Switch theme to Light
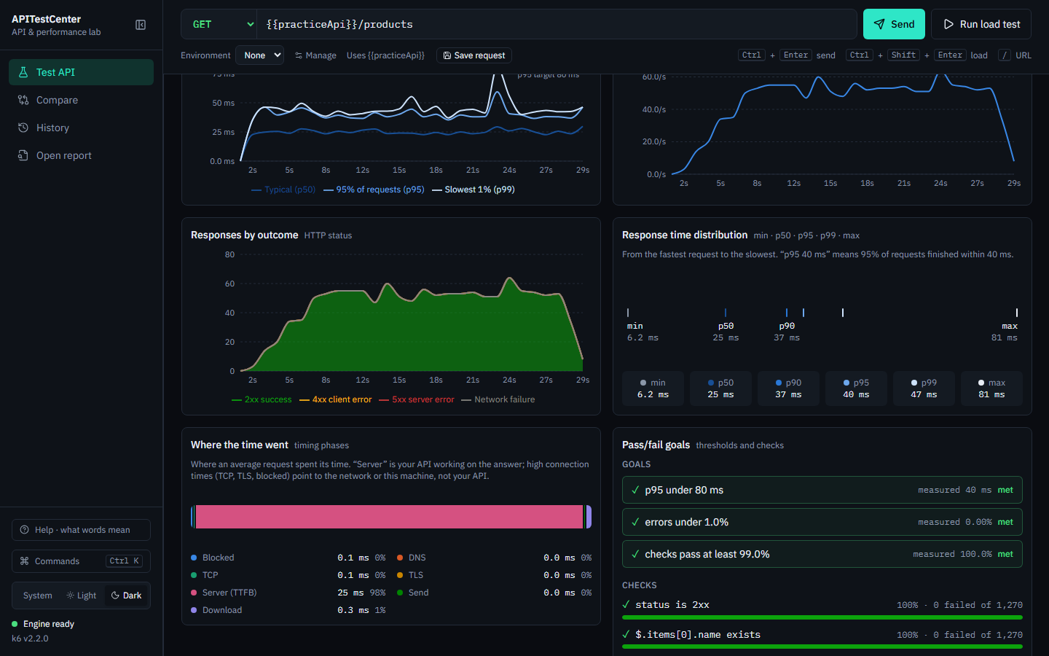This screenshot has height=656, width=1049. tap(82, 596)
